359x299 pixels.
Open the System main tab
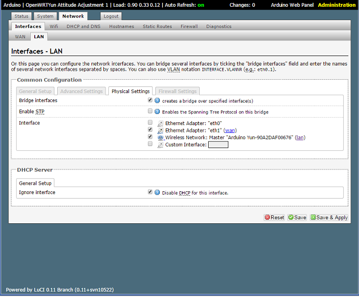coord(45,16)
